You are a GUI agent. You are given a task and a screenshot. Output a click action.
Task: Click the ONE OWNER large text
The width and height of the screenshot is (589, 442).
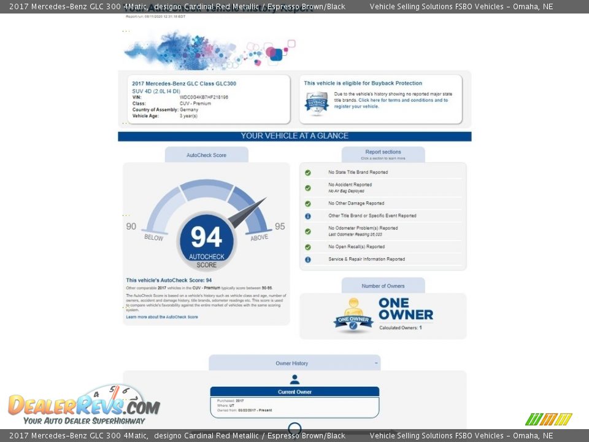[406, 309]
